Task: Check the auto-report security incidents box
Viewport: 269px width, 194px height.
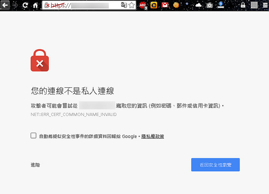Action: click(34, 136)
